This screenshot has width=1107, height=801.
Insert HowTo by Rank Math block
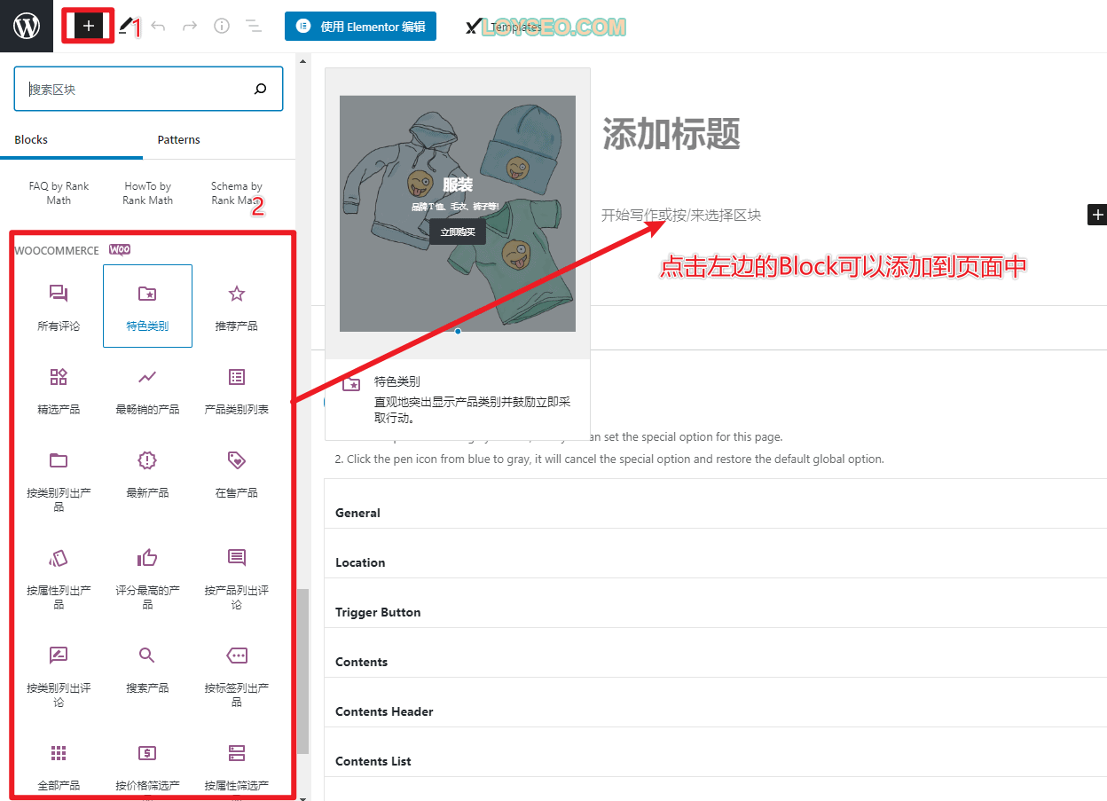(147, 192)
